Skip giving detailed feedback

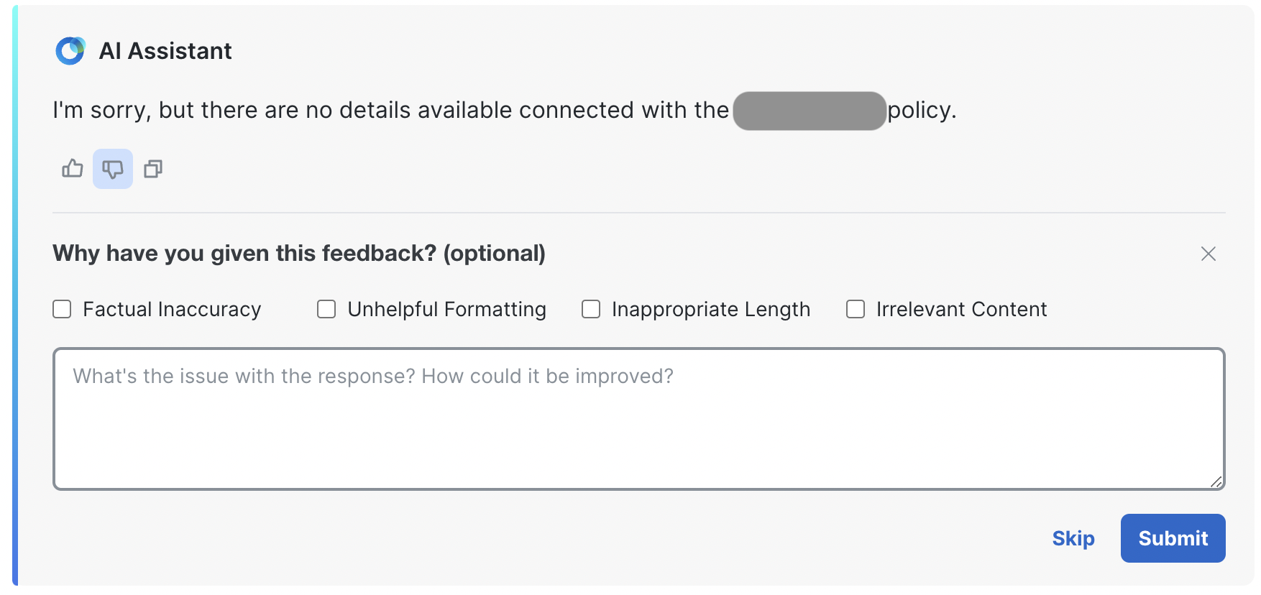coord(1073,538)
